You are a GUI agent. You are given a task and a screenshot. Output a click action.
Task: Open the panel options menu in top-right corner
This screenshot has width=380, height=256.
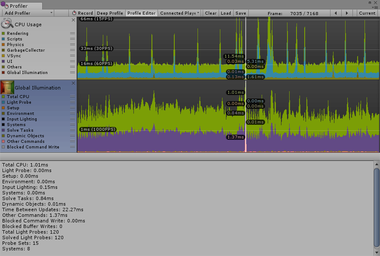click(375, 7)
